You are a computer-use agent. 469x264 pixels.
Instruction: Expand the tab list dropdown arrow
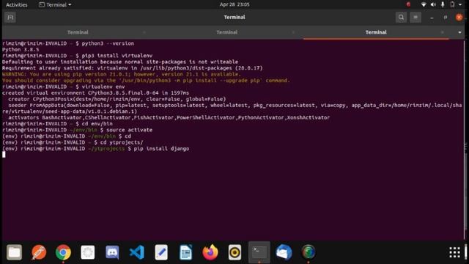[459, 32]
